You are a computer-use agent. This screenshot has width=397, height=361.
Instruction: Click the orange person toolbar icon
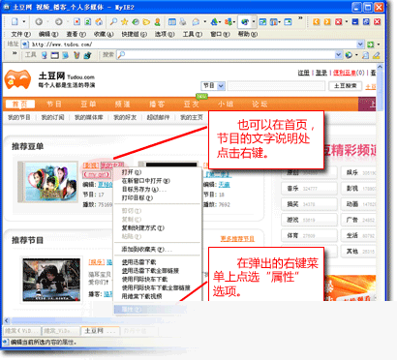pos(157,21)
